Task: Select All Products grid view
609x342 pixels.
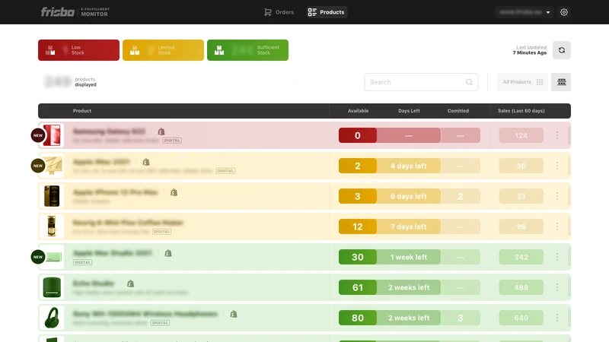Action: tap(522, 82)
